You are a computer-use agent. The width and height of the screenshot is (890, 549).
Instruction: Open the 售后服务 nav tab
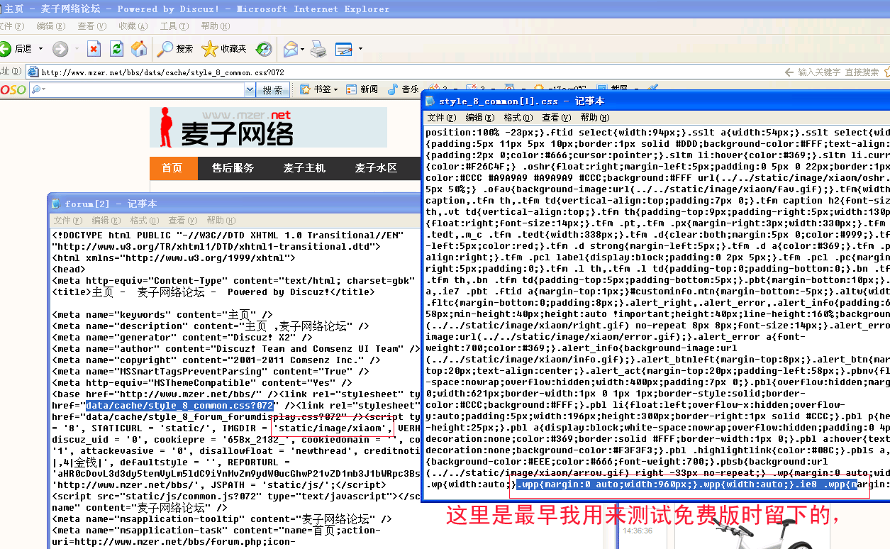(x=233, y=168)
